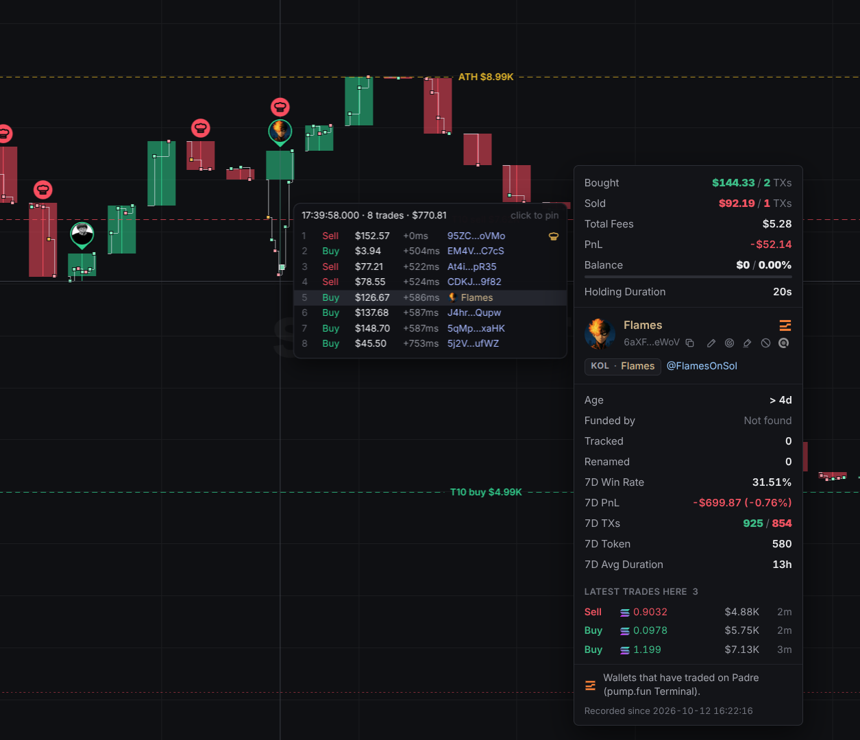
Task: Open wallet EM4V...C7cS in trade list
Action: point(476,251)
